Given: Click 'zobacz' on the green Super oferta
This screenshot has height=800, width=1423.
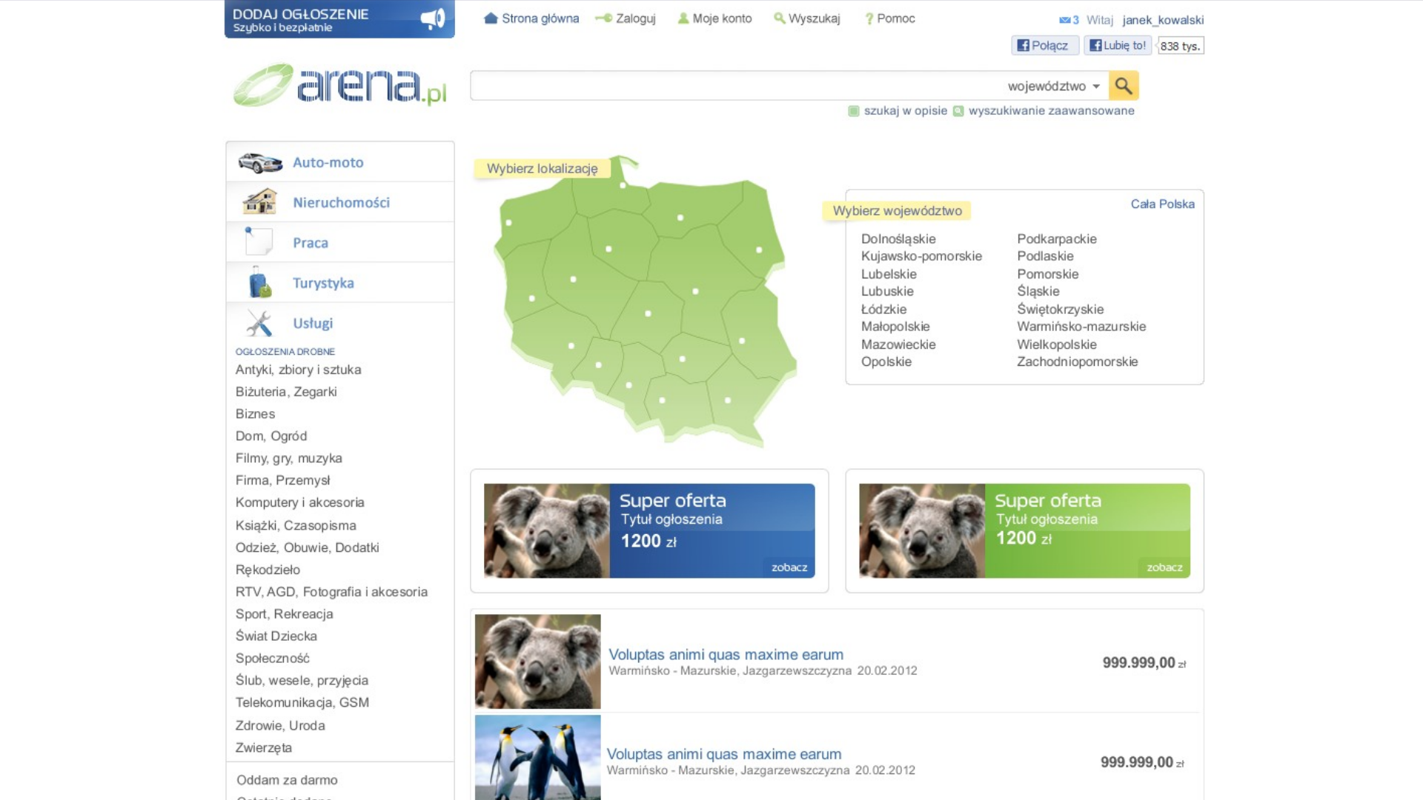Looking at the screenshot, I should 1164,567.
